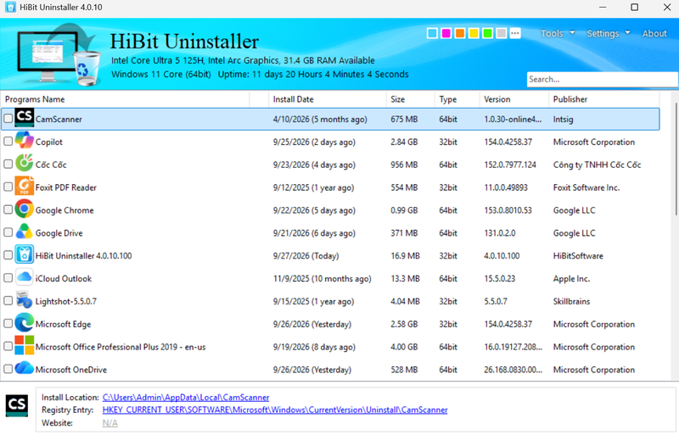The width and height of the screenshot is (679, 435).
Task: Open the About menu item
Action: [654, 33]
